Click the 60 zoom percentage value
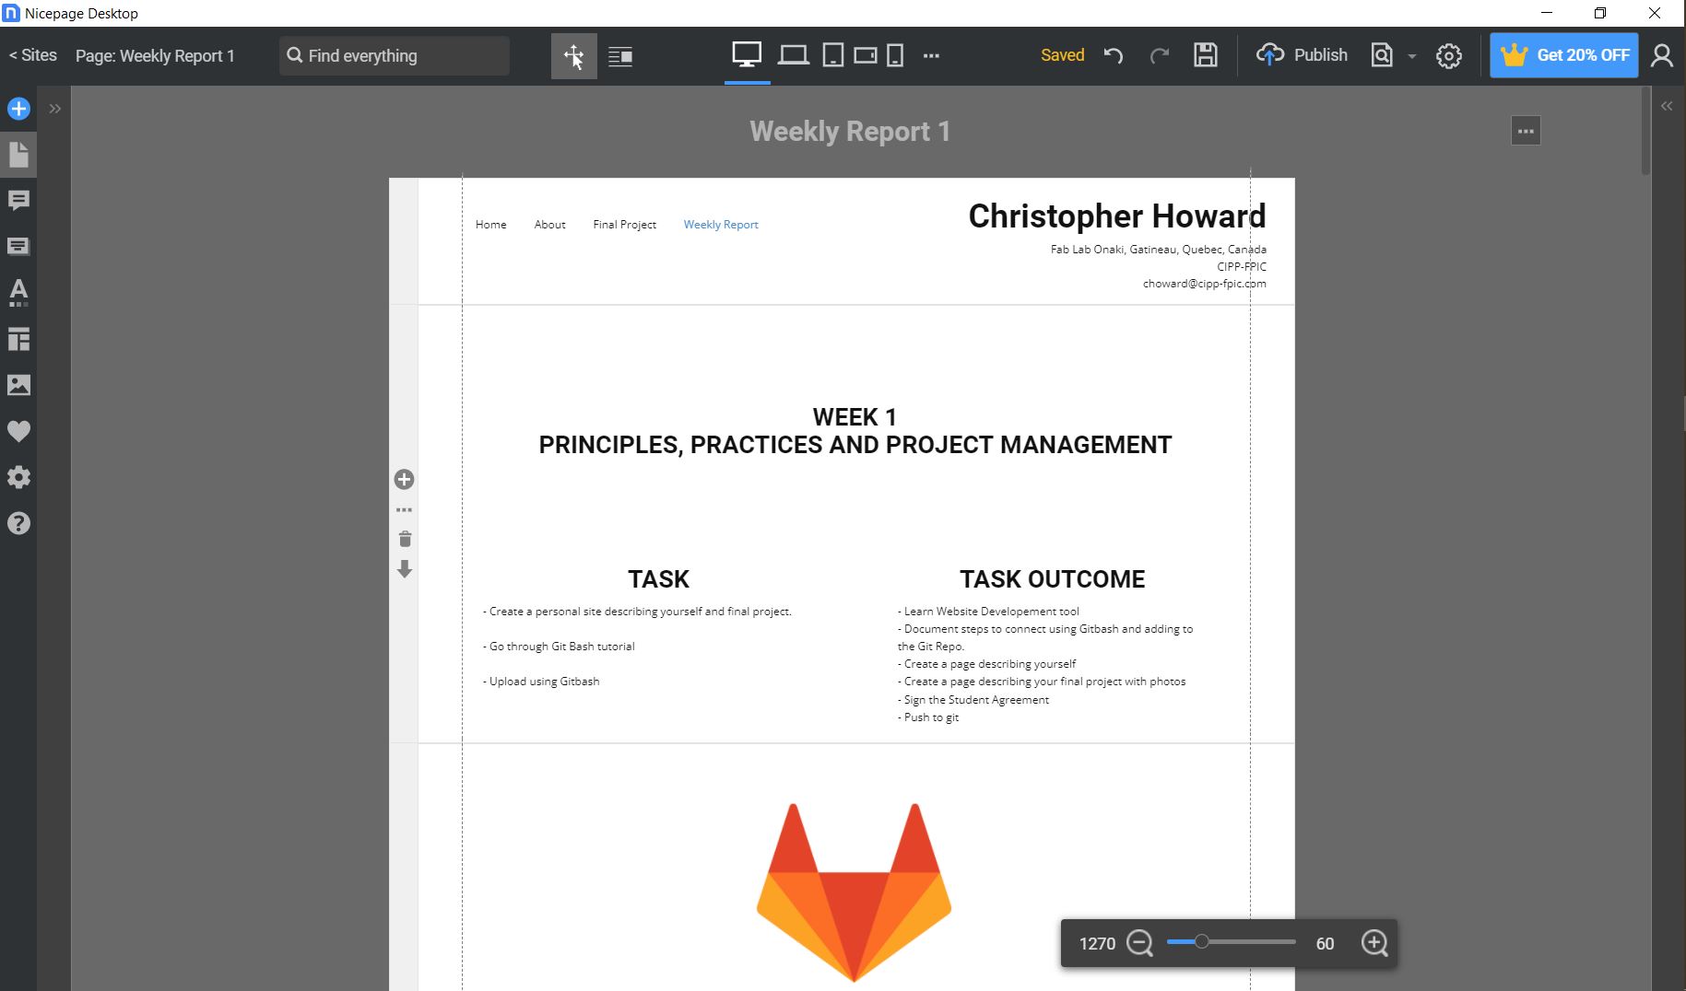 click(1325, 944)
